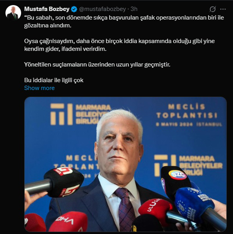
Task: Open the three-dot more options menu
Action: point(223,9)
